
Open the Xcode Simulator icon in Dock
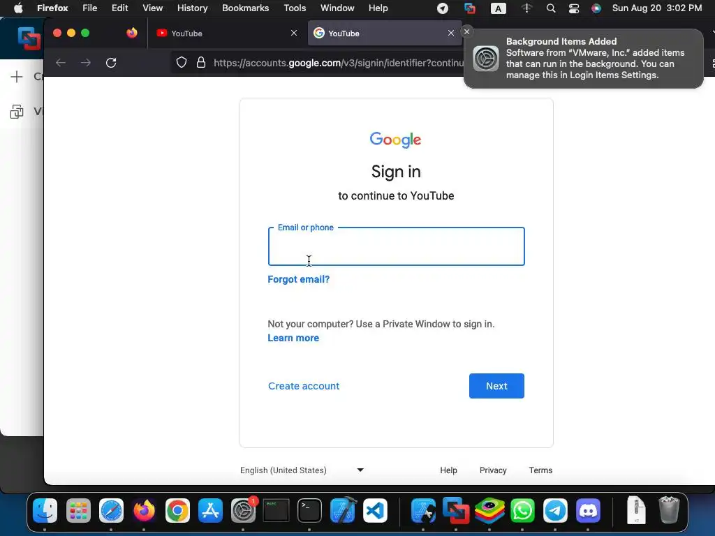tap(423, 510)
